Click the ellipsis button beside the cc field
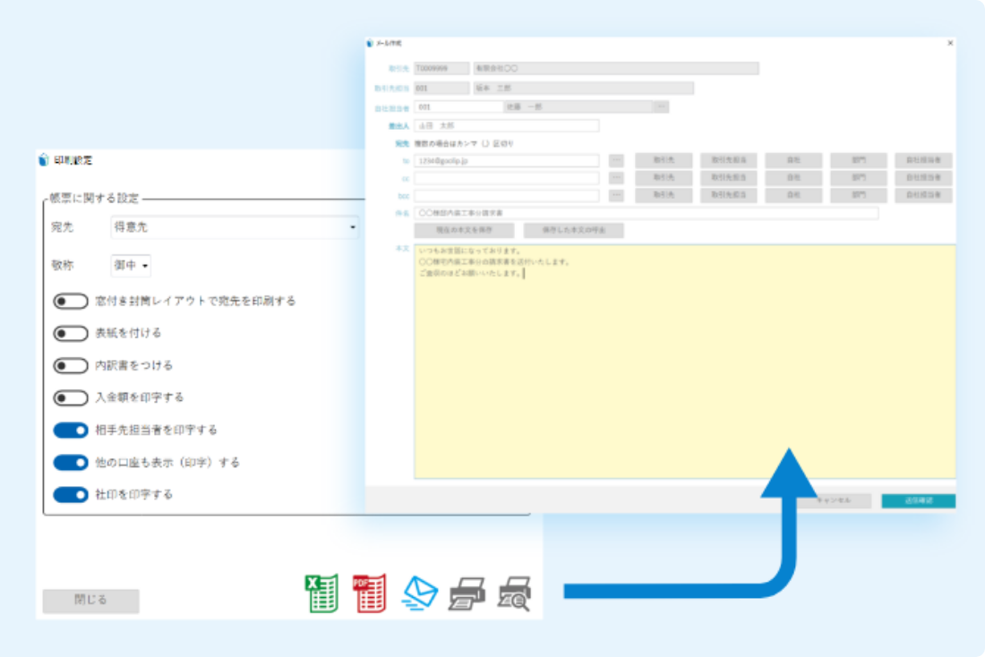This screenshot has height=657, width=985. click(x=616, y=178)
